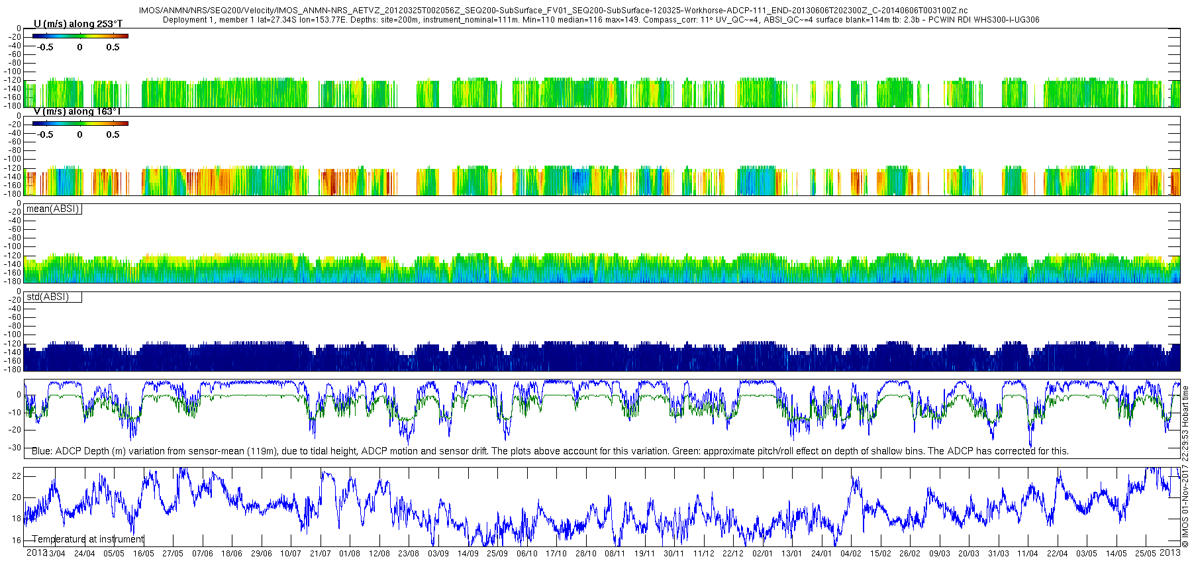Click the 01/08 date tick label

click(x=350, y=554)
